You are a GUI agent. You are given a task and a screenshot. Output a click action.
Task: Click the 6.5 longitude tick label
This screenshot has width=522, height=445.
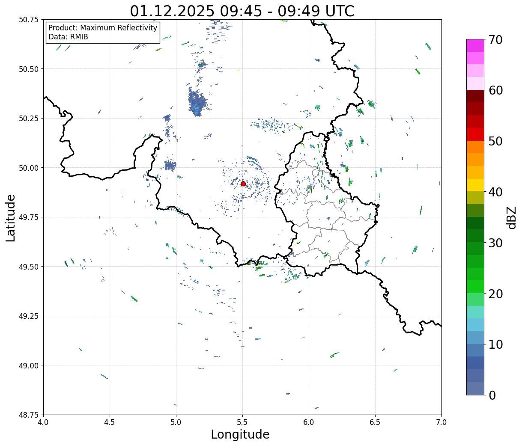click(375, 422)
